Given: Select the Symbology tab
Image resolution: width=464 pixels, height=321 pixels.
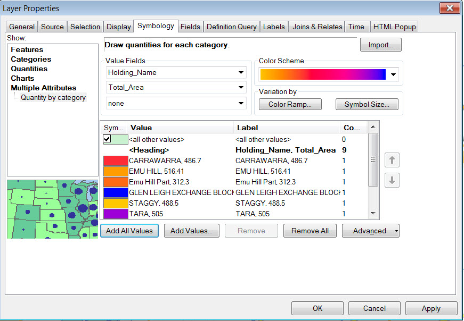Looking at the screenshot, I should tap(156, 26).
